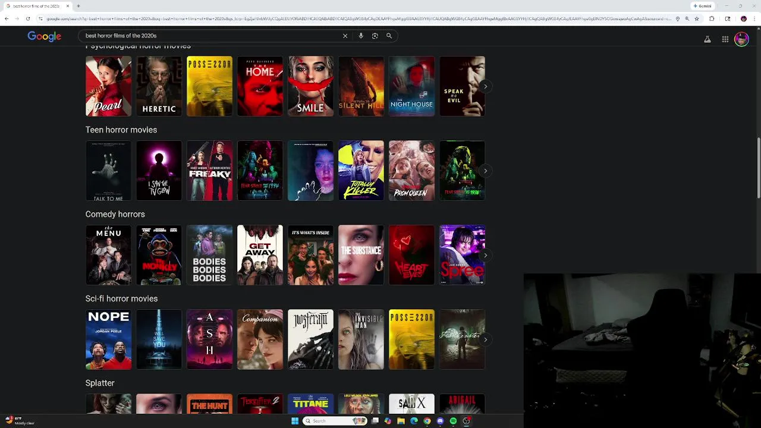Open the Spree movie poster
The image size is (761, 428).
point(462,255)
